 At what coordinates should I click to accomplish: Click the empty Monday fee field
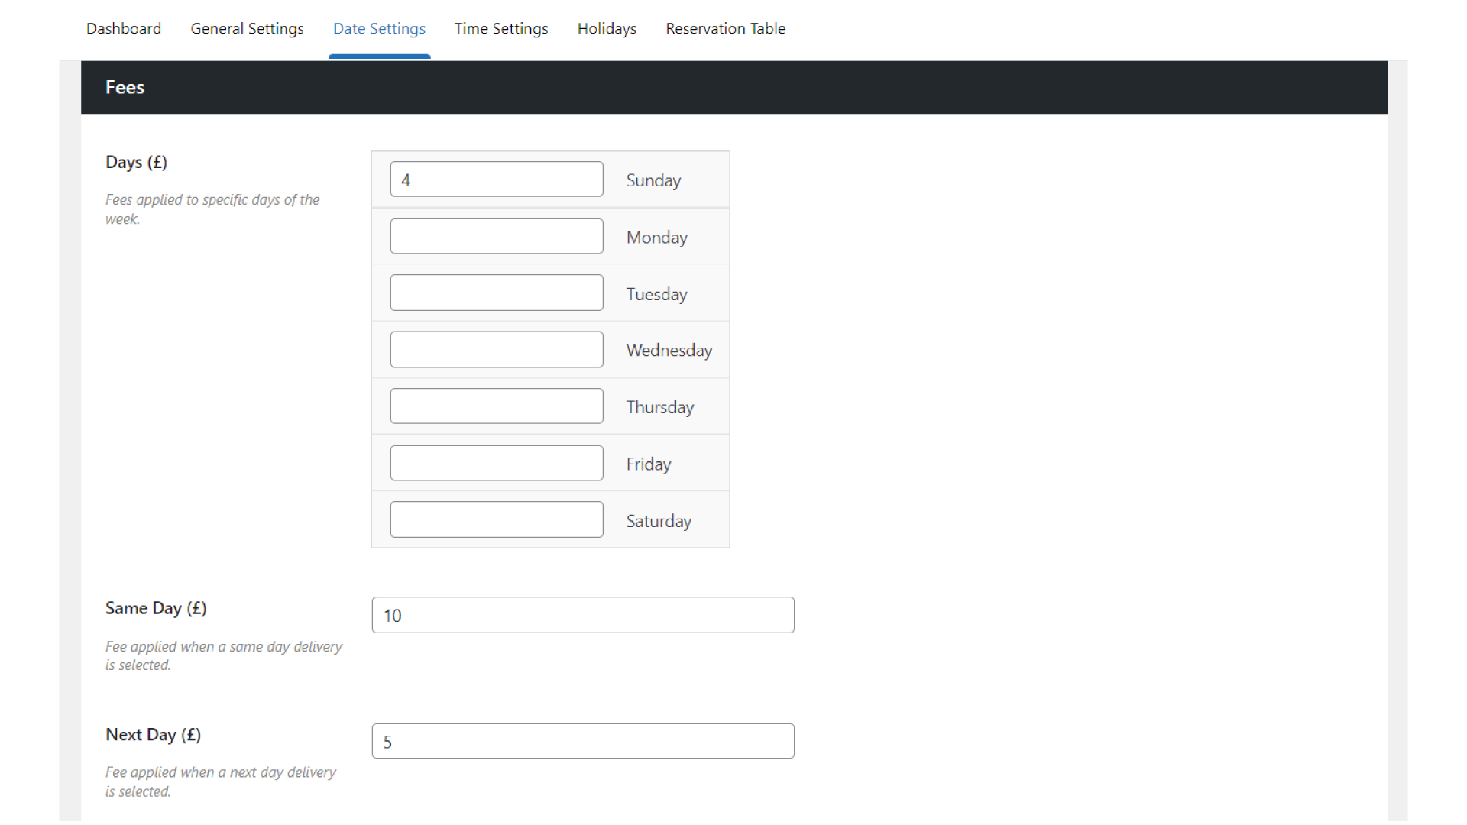496,236
